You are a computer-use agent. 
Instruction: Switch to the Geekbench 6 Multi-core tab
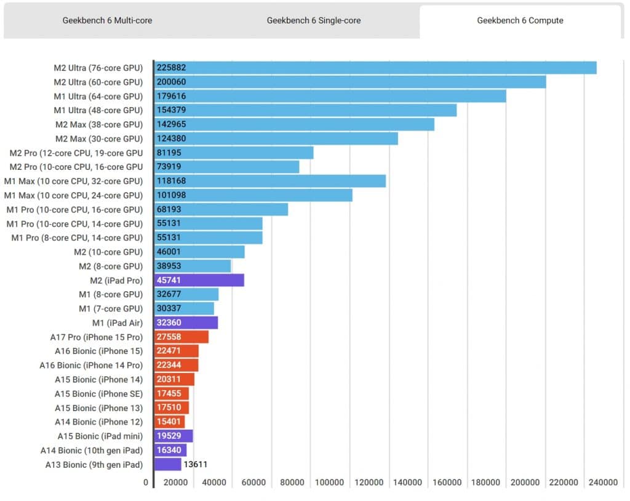point(107,20)
